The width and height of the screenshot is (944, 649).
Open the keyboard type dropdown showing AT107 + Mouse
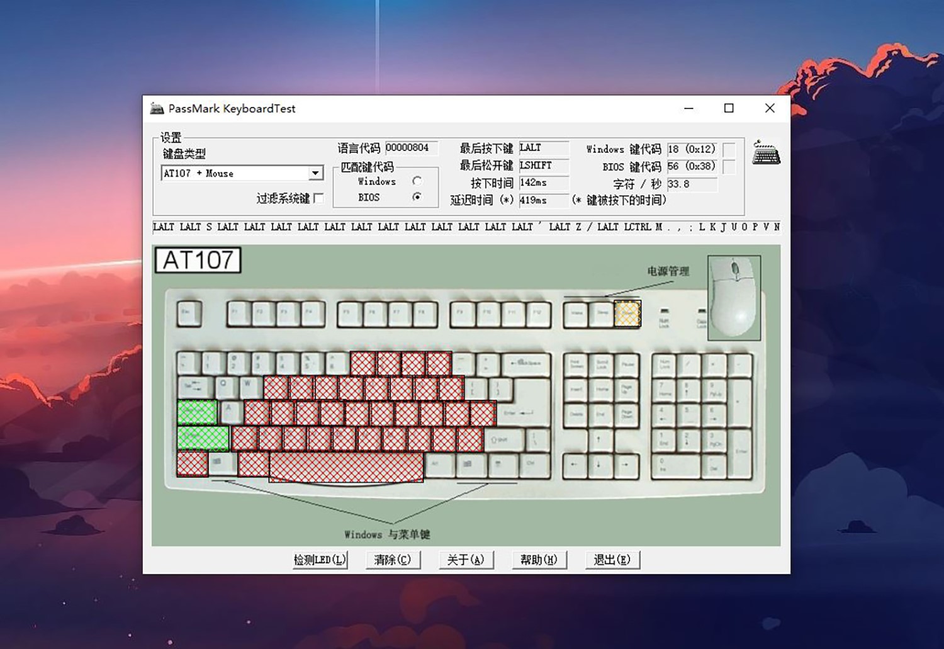[315, 173]
